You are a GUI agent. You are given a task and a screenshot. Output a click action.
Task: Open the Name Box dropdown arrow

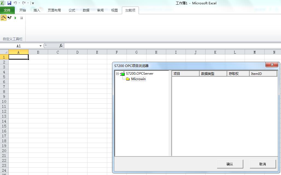click(40, 46)
